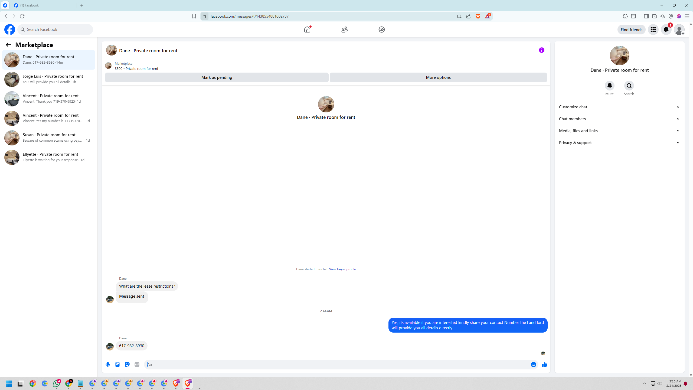
Task: Open the Facebook apps grid menu
Action: (653, 30)
